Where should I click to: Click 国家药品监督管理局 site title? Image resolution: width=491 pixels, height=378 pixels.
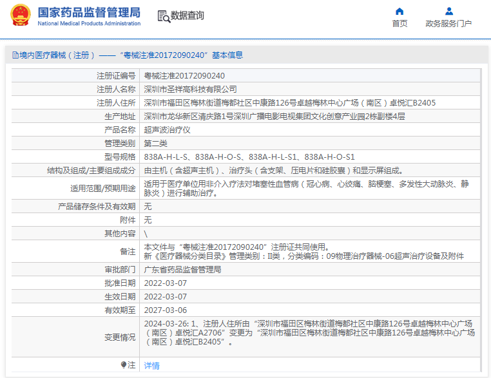[x=90, y=12]
